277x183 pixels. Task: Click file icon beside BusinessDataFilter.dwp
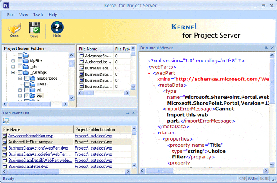point(5,167)
